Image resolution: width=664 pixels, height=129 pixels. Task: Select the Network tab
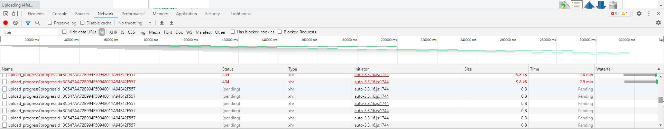[105, 14]
